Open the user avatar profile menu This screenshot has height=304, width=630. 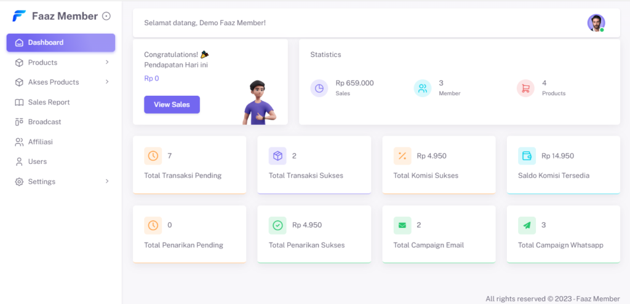(x=596, y=23)
